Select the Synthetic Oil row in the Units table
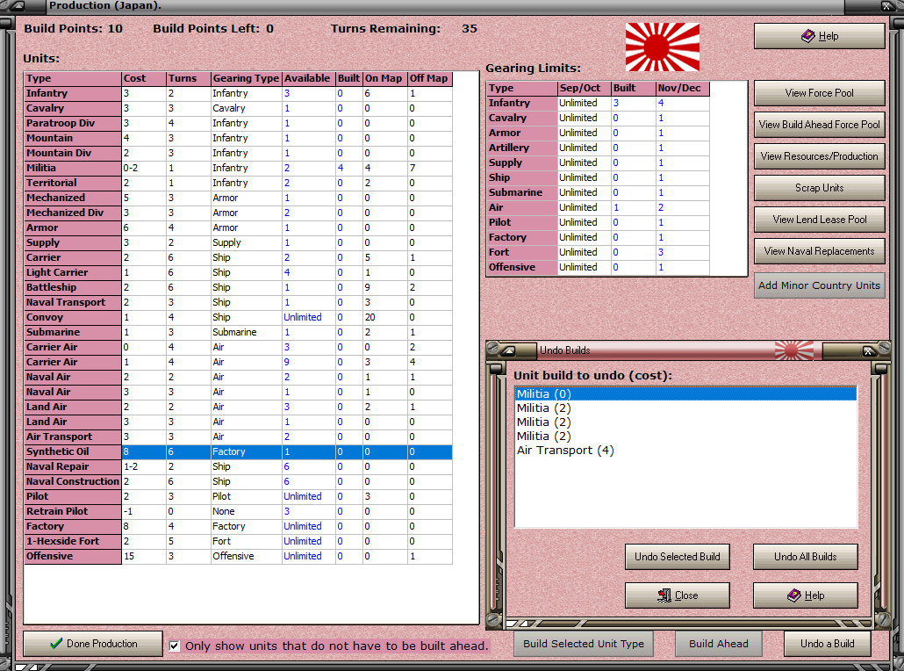This screenshot has width=904, height=671. pos(238,451)
